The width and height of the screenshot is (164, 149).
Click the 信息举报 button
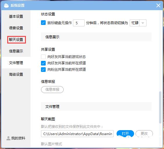52,90
